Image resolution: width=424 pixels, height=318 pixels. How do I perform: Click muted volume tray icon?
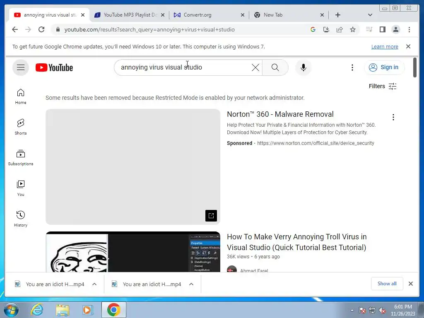pos(382,310)
